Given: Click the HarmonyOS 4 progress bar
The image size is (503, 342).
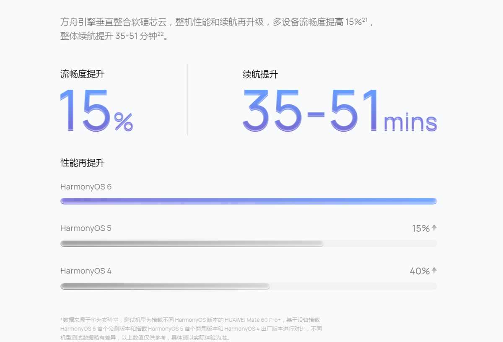Looking at the screenshot, I should pos(249,286).
